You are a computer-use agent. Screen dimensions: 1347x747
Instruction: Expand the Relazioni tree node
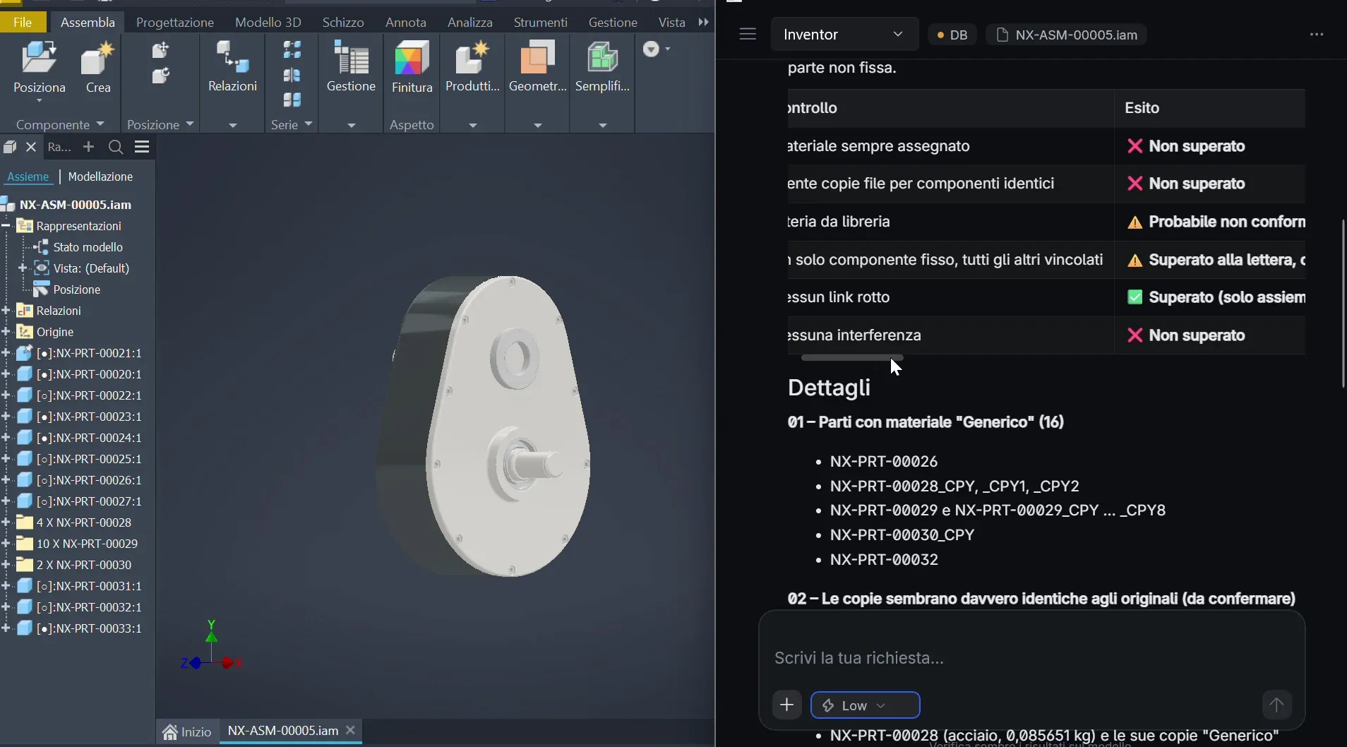(6, 311)
